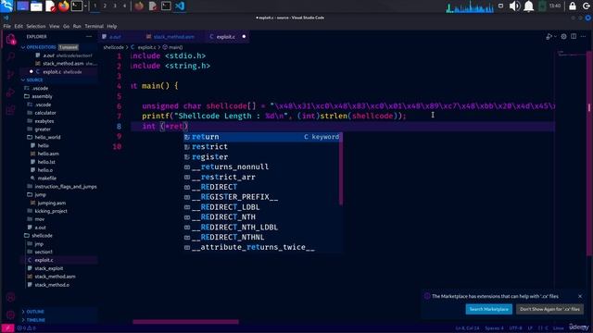
Task: Click the main() breadcrumb item
Action: (173, 47)
